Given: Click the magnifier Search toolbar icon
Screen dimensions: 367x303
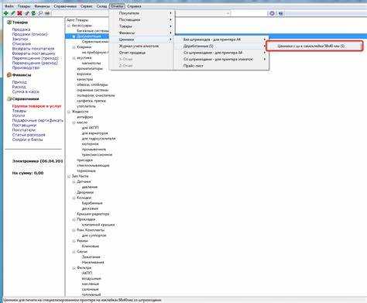Looking at the screenshot, I should 40,13.
